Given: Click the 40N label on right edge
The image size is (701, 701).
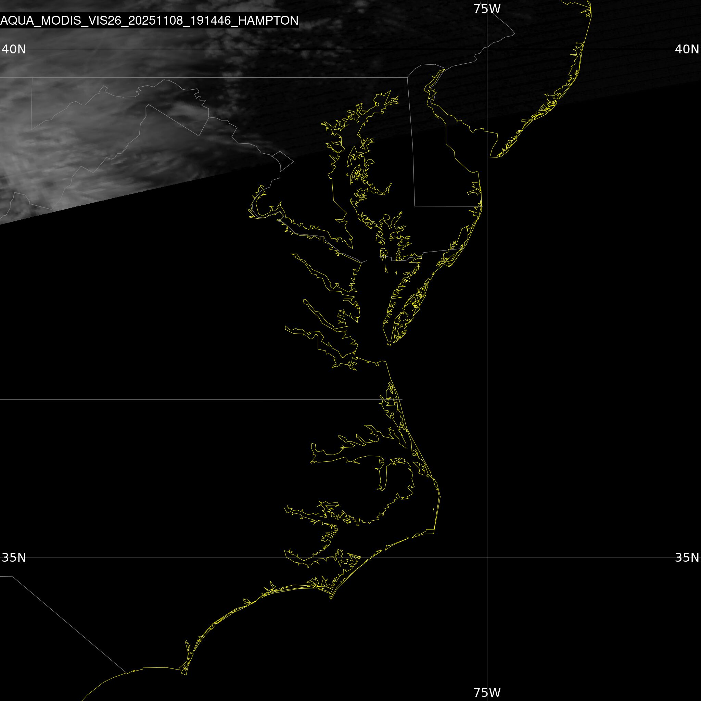Looking at the screenshot, I should click(687, 49).
